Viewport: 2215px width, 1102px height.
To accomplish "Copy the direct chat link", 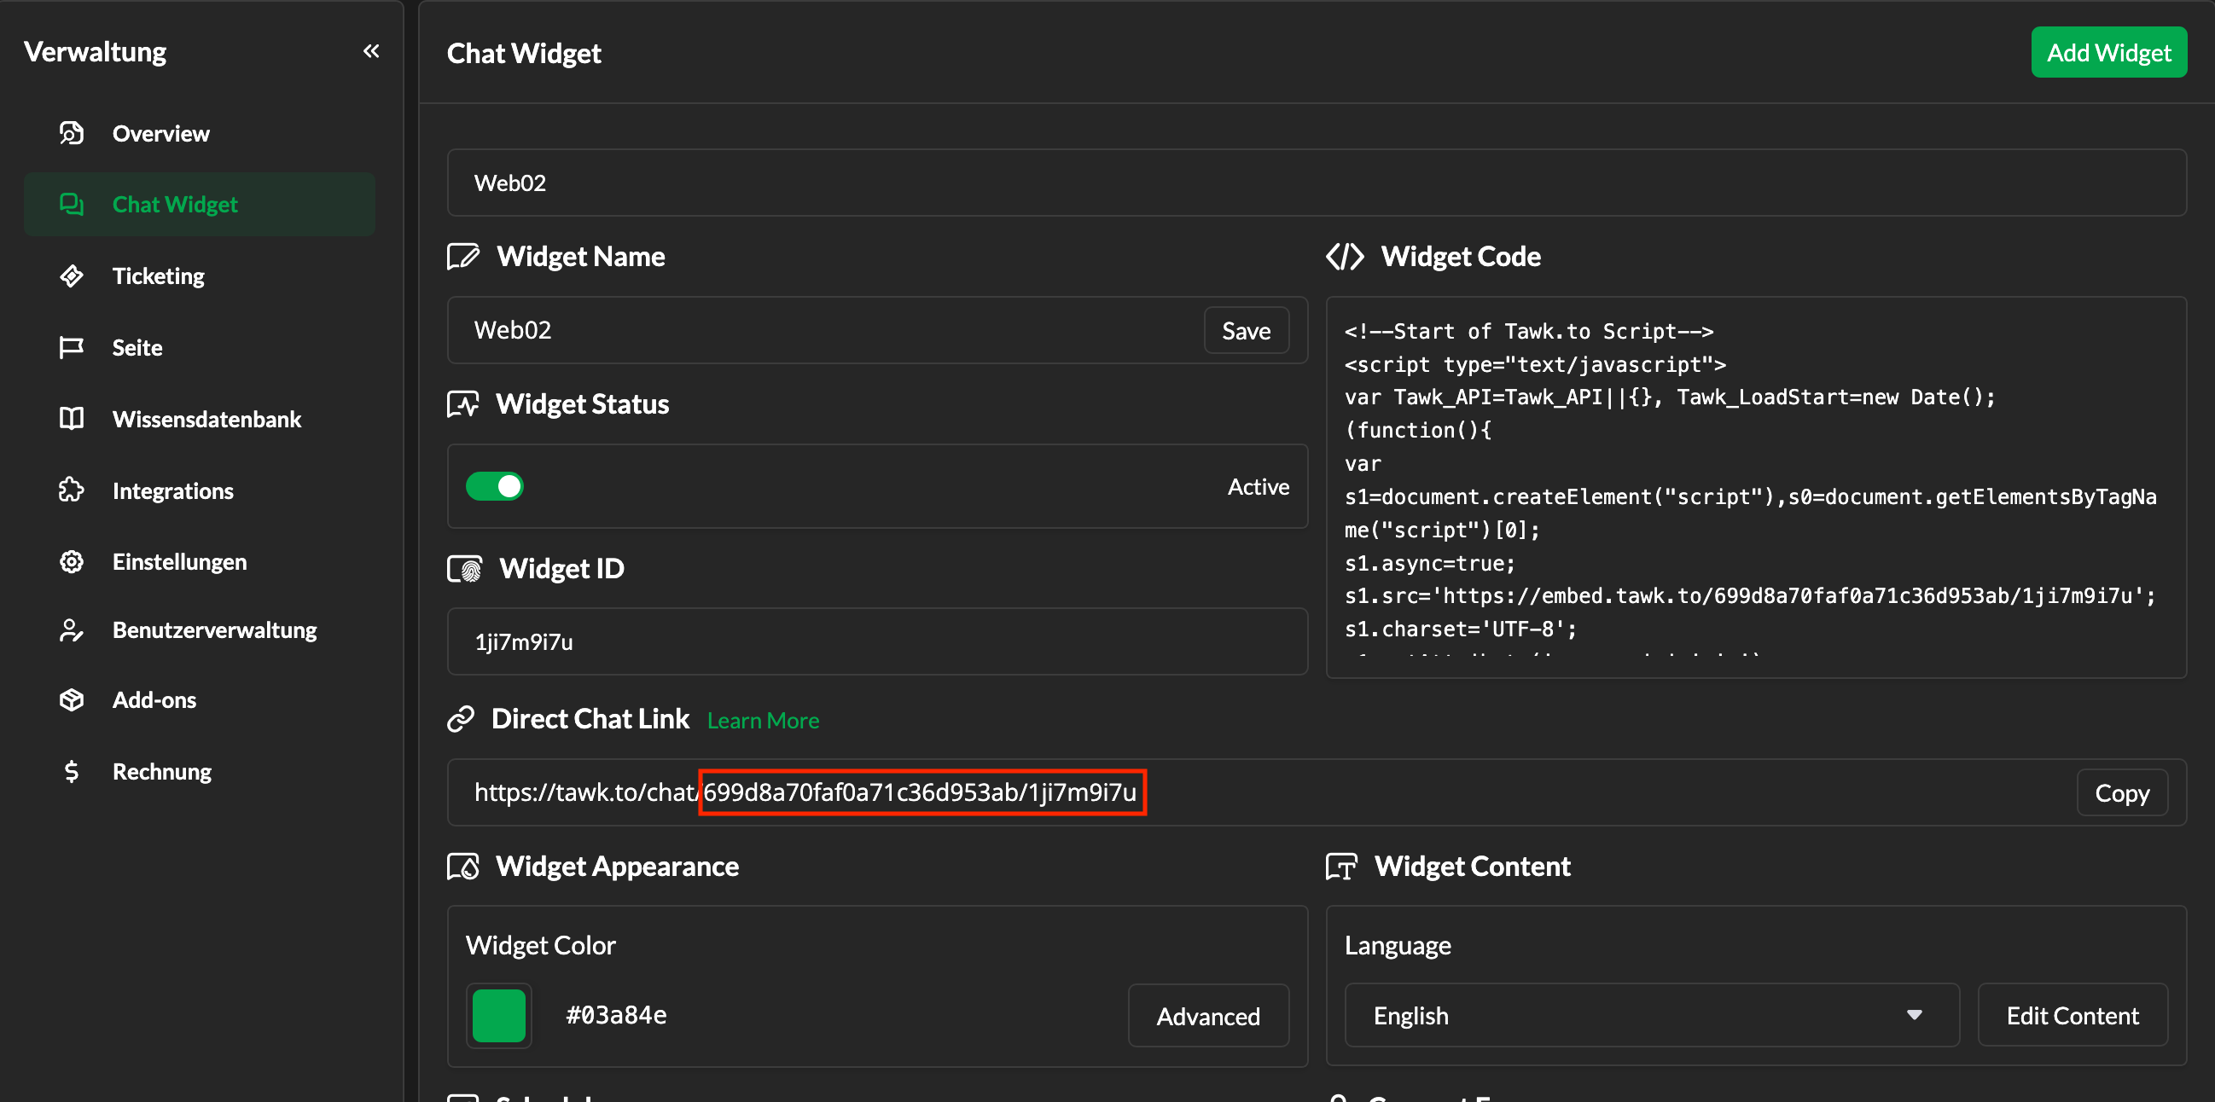I will pos(2121,792).
